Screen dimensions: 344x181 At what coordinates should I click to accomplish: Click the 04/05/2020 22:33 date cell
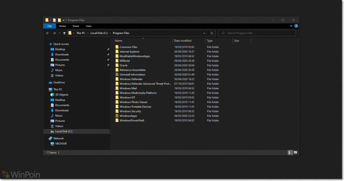(x=184, y=116)
